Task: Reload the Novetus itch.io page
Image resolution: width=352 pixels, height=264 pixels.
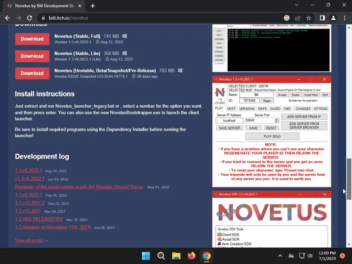Action: point(30,18)
